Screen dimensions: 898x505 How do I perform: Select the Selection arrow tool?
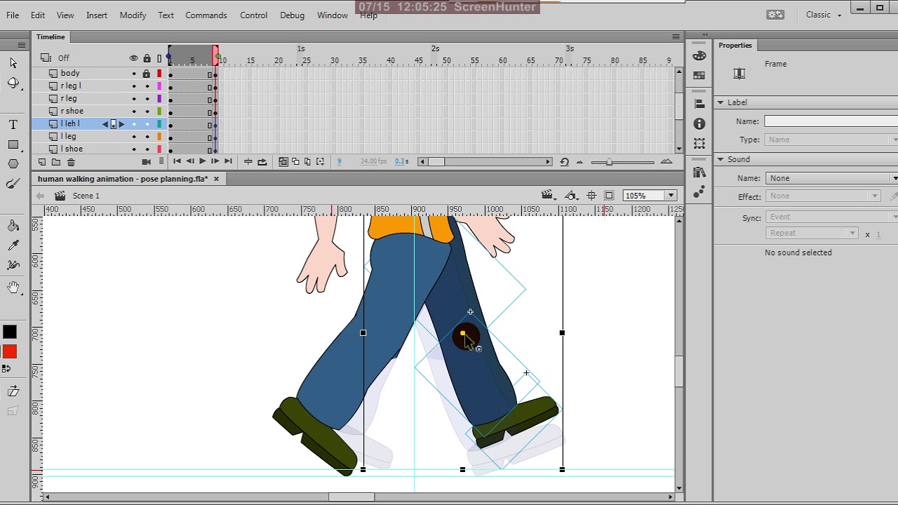pyautogui.click(x=13, y=63)
